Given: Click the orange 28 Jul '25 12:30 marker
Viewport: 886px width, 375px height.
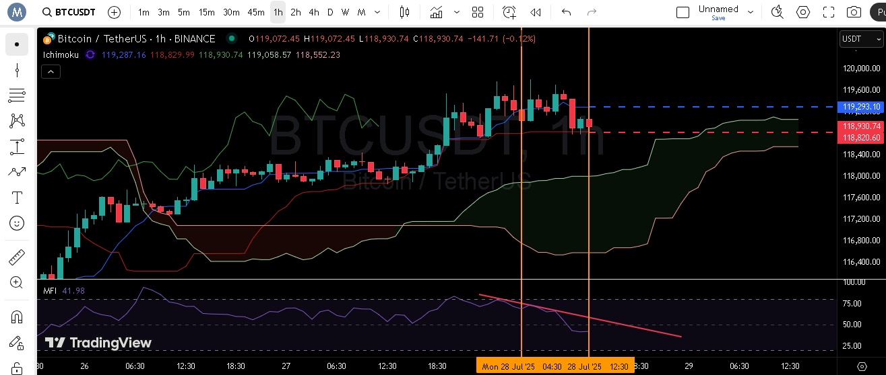Looking at the screenshot, I should [598, 367].
